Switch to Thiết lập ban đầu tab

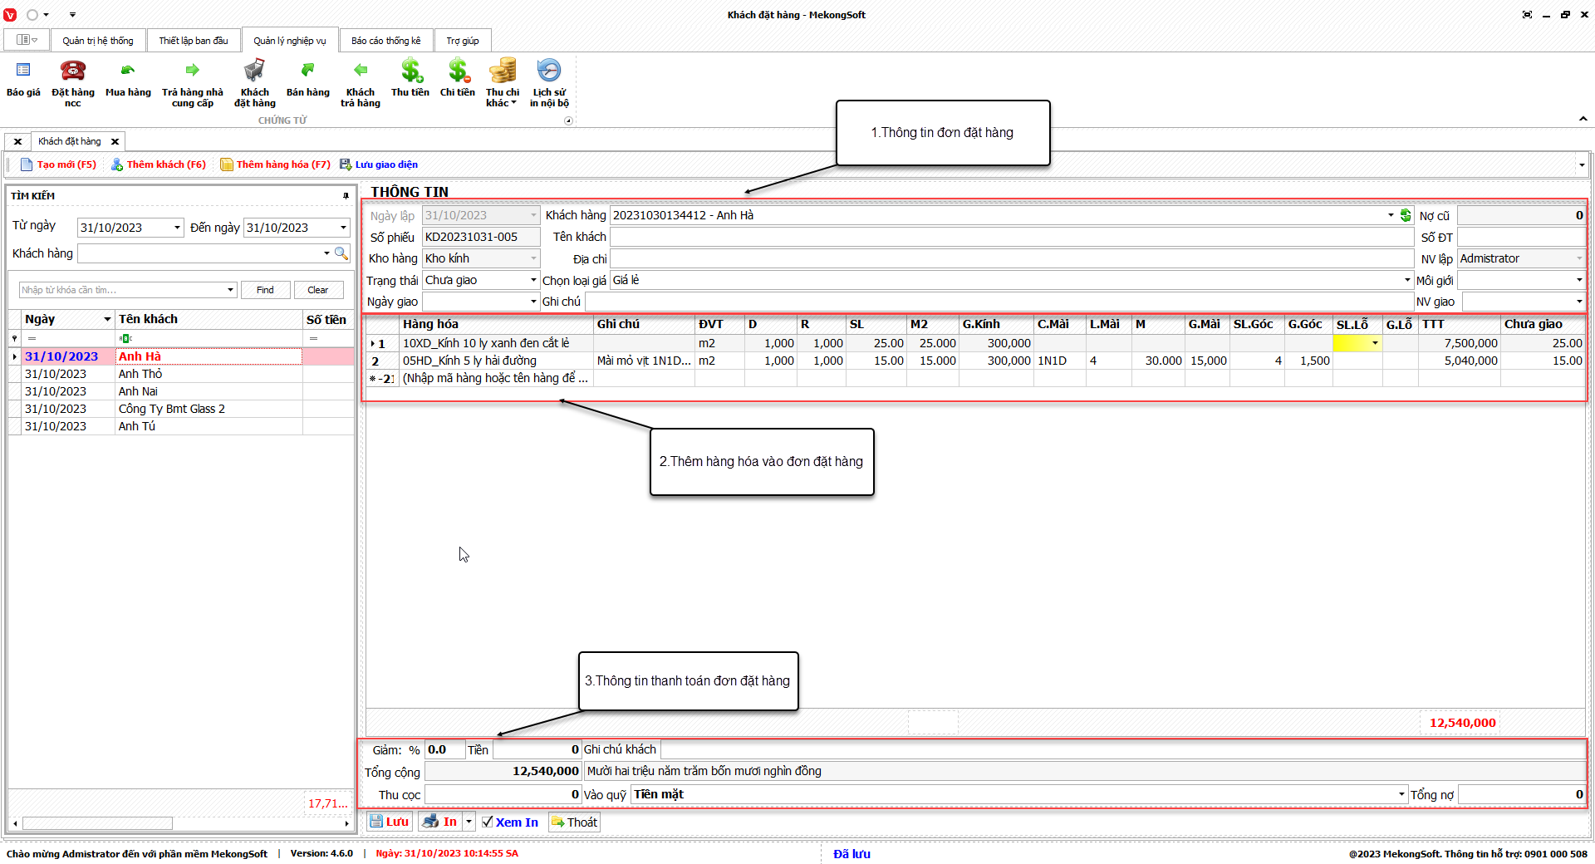coord(194,41)
